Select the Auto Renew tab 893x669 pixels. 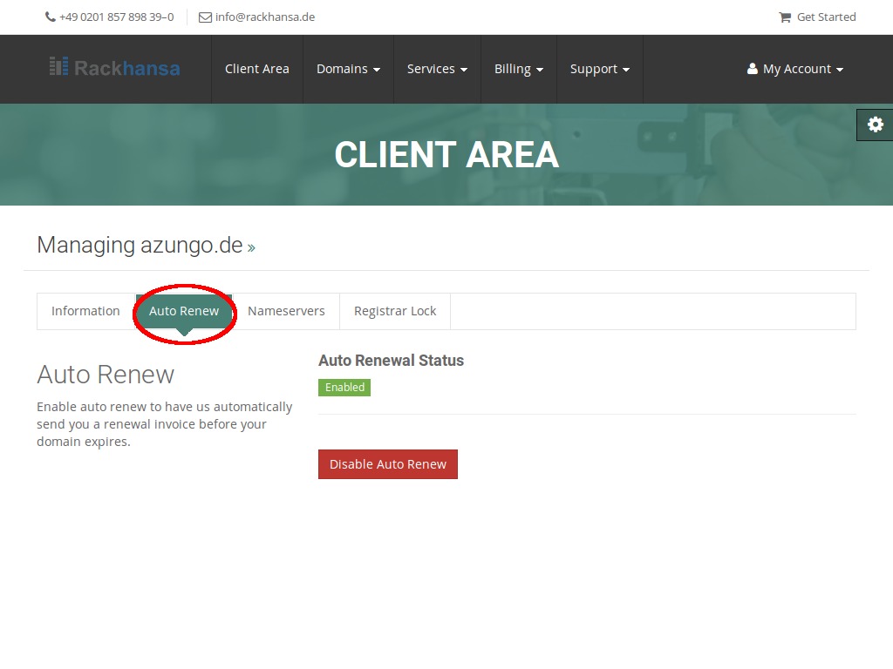pyautogui.click(x=184, y=311)
